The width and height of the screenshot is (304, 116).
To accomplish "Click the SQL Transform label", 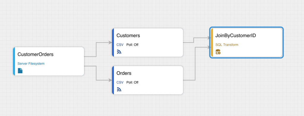I will coord(227,45).
